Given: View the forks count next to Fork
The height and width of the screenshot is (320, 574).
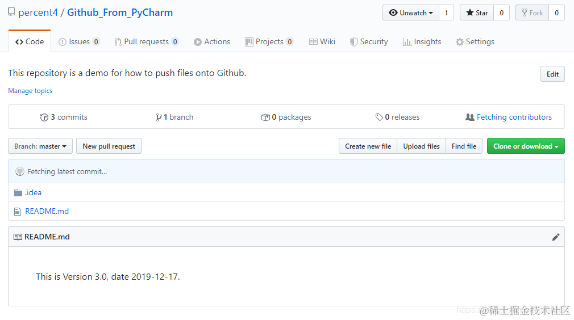Looking at the screenshot, I should 556,13.
